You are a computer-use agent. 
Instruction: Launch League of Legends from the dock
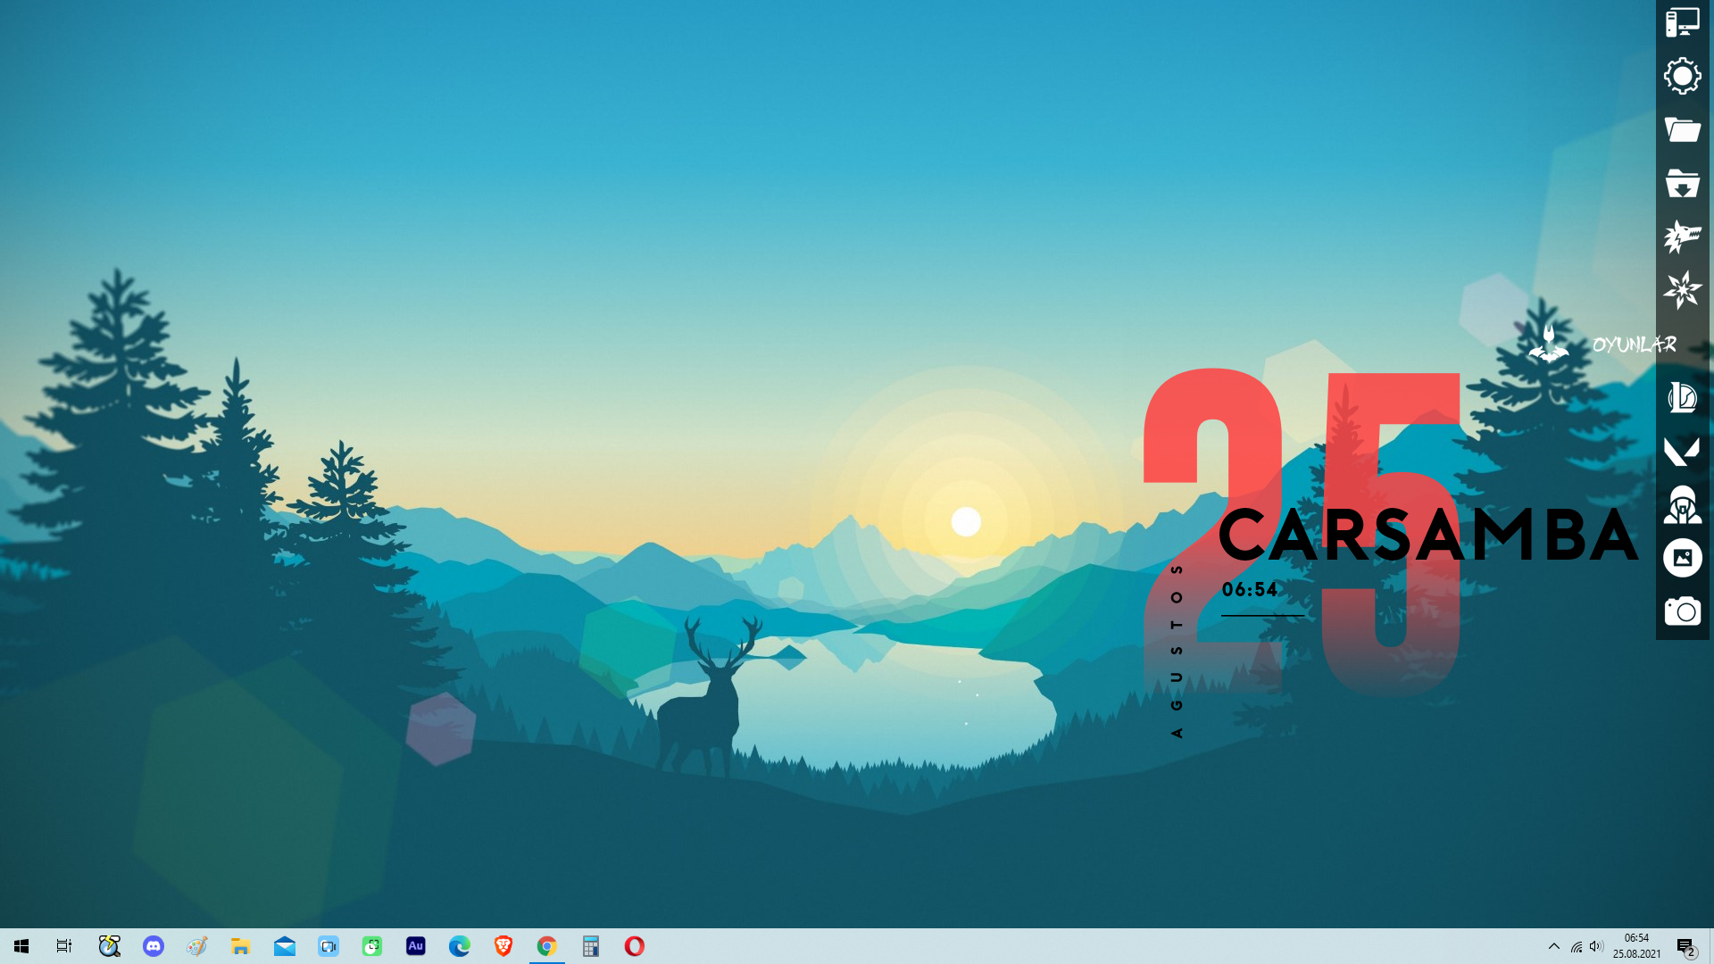1682,397
